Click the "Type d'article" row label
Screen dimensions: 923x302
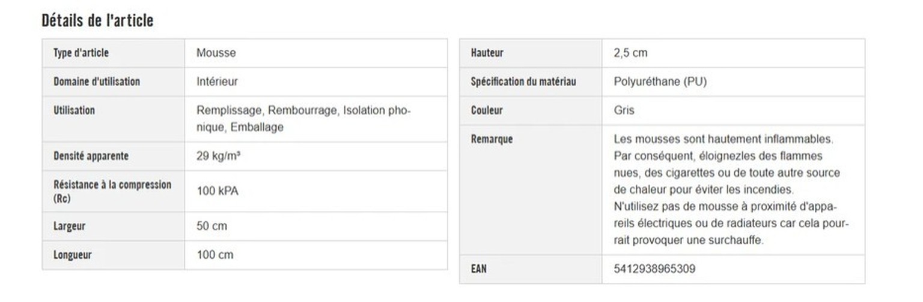[81, 53]
